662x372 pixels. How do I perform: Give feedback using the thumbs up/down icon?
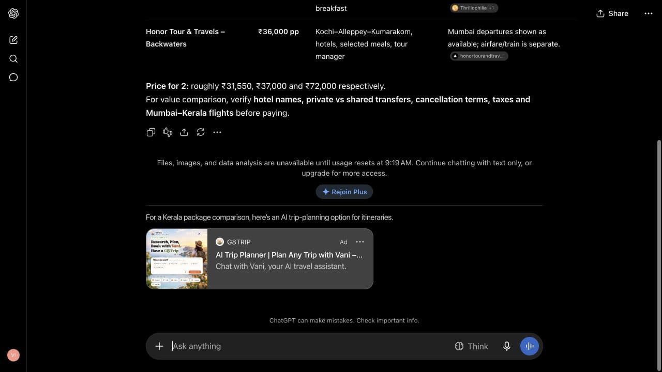pyautogui.click(x=168, y=132)
